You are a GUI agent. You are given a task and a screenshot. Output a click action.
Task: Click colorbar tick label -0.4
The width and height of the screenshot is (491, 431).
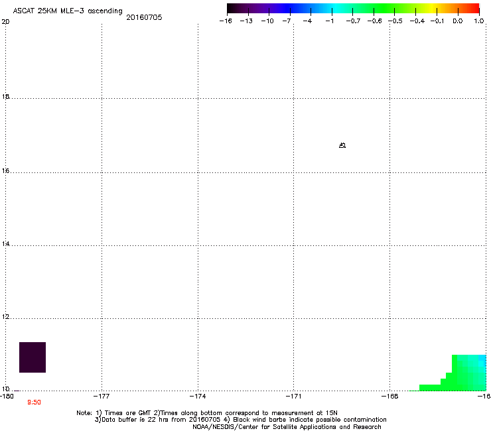[417, 21]
